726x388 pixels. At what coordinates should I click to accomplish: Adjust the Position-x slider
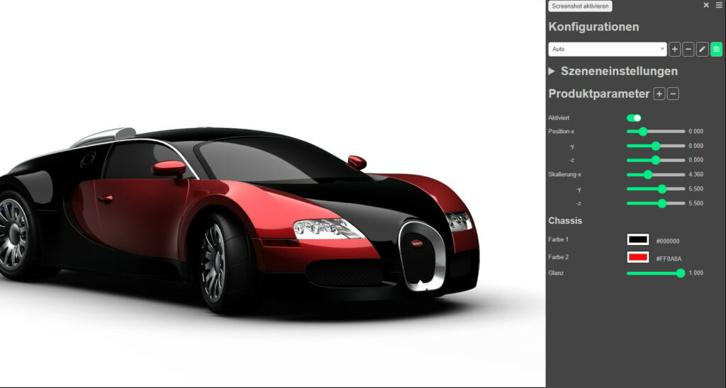[656, 131]
